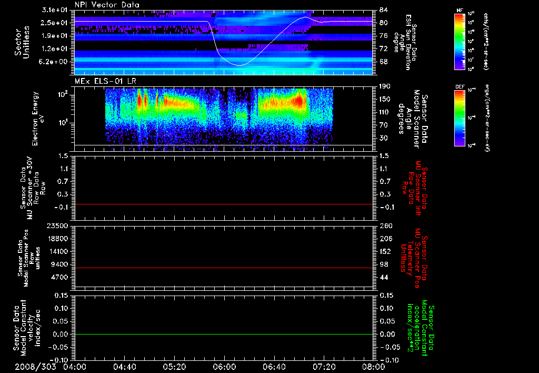The width and height of the screenshot is (539, 373).
Task: Click the white sun elevation curve's minimum
Action: [239, 65]
